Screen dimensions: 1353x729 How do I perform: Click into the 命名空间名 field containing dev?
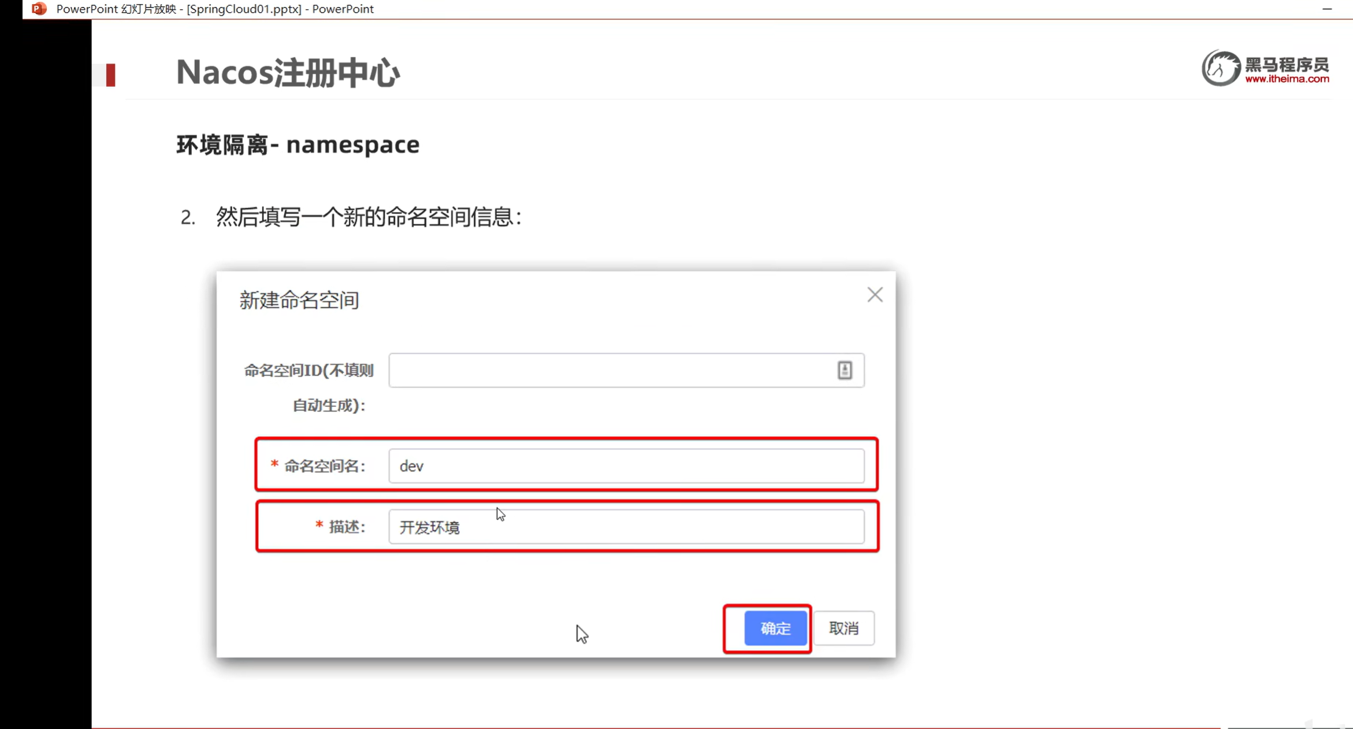tap(626, 466)
